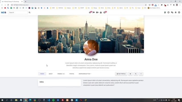
Task: Open the Chrome three-dot menu
Action: (180, 5)
